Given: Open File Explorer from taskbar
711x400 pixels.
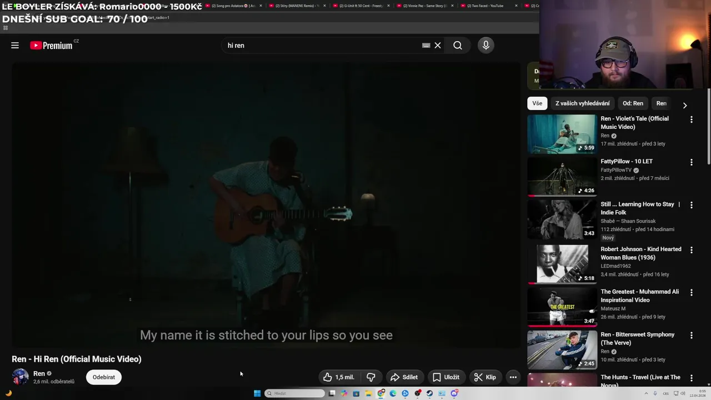Looking at the screenshot, I should pos(368,393).
